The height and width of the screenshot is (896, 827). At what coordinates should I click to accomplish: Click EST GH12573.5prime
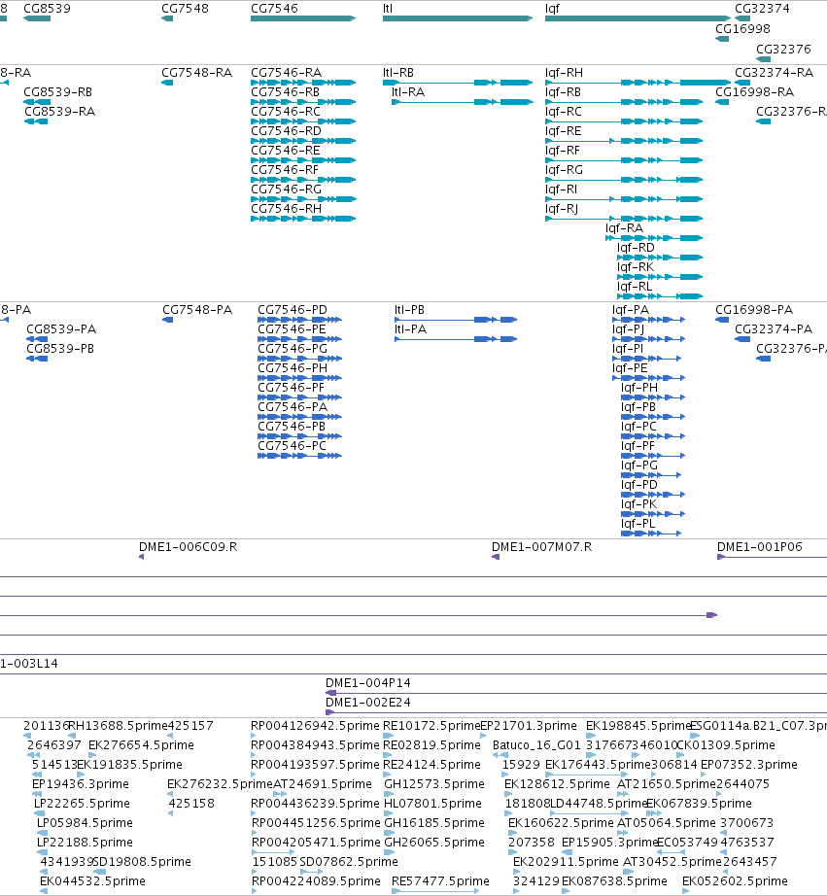(434, 784)
